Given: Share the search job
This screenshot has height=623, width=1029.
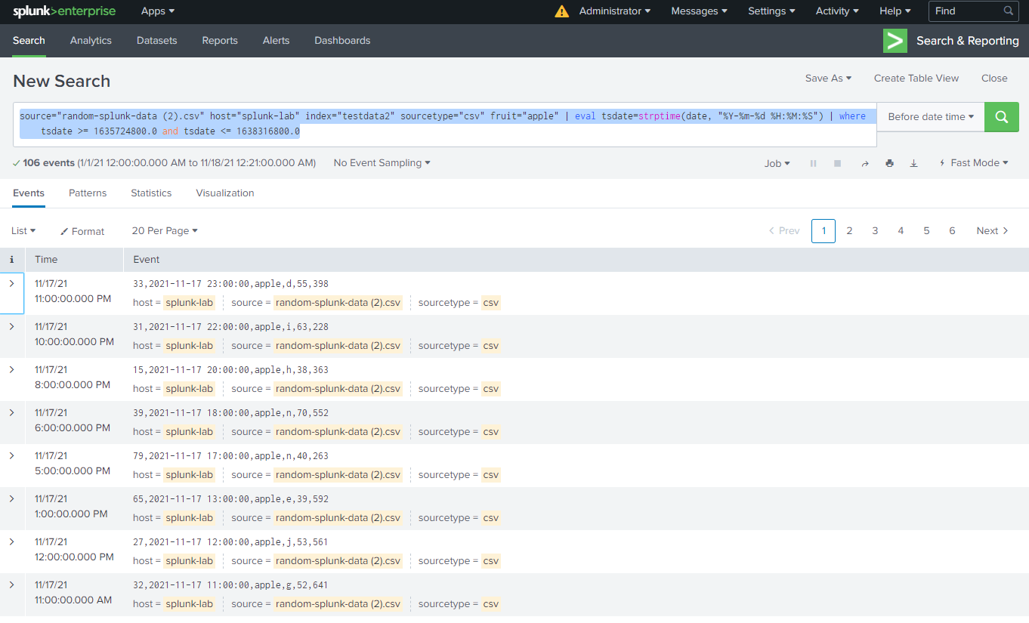Looking at the screenshot, I should click(x=865, y=163).
